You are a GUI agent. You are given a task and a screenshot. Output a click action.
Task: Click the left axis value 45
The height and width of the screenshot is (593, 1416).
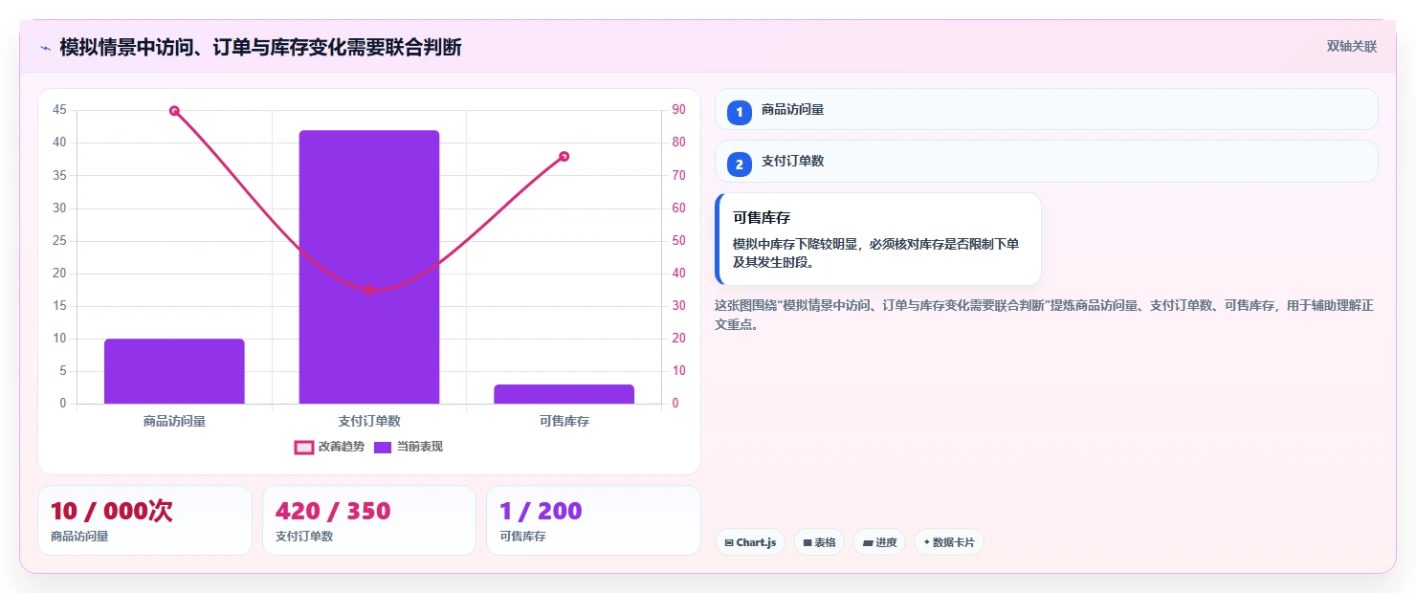59,110
